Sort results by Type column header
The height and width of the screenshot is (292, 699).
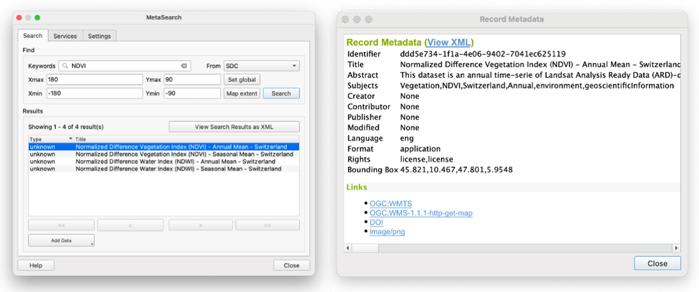pos(51,139)
